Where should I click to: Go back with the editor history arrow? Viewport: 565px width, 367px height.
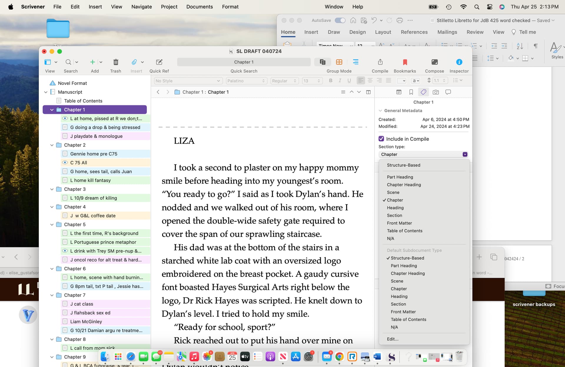(158, 92)
